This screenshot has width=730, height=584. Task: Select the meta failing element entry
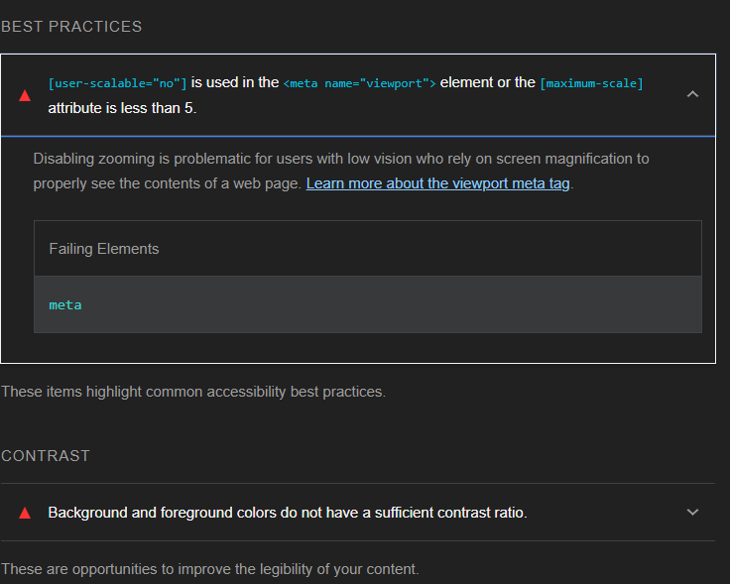click(x=65, y=305)
